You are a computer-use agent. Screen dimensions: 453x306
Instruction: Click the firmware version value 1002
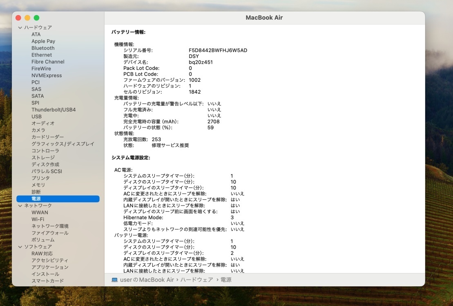[x=194, y=80]
